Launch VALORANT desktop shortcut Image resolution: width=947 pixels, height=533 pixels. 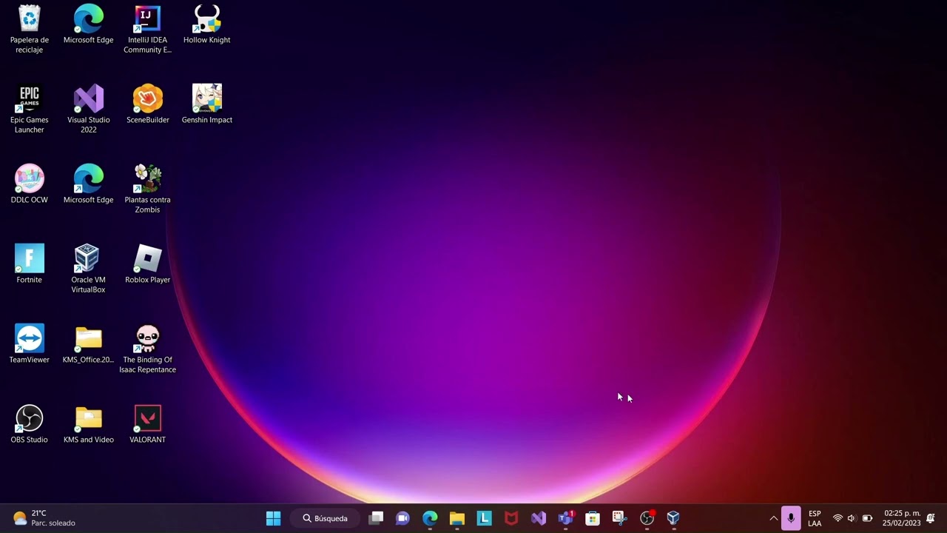pyautogui.click(x=147, y=424)
